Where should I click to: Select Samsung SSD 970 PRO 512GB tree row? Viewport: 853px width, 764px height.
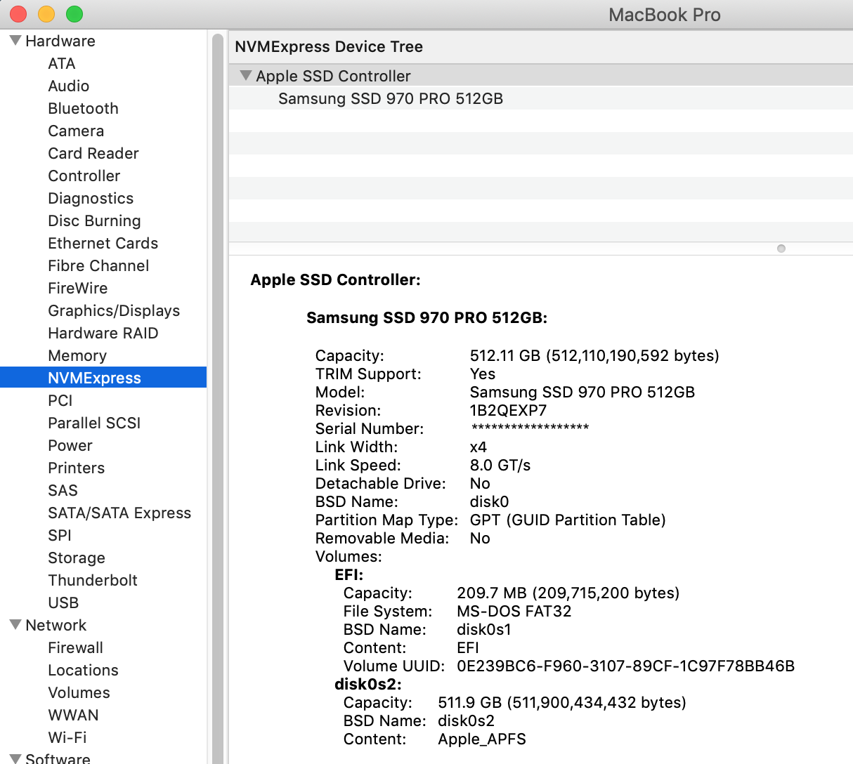[x=541, y=98]
